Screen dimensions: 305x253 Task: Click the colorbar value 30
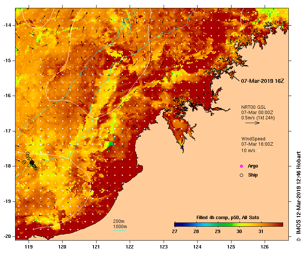(239, 231)
